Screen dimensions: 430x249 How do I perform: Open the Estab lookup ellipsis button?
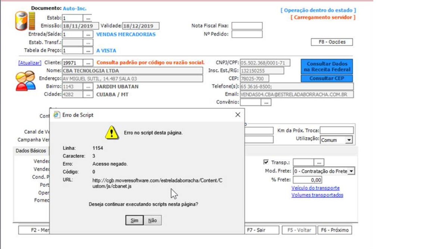pyautogui.click(x=88, y=18)
